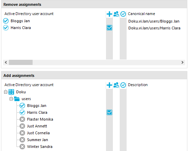
Task: Click the right arrow of horizontal scrollbar
Action: [183, 62]
